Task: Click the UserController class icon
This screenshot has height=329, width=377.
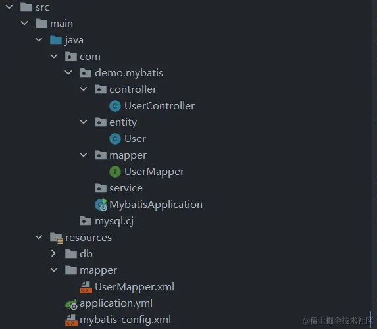Action: pyautogui.click(x=115, y=106)
